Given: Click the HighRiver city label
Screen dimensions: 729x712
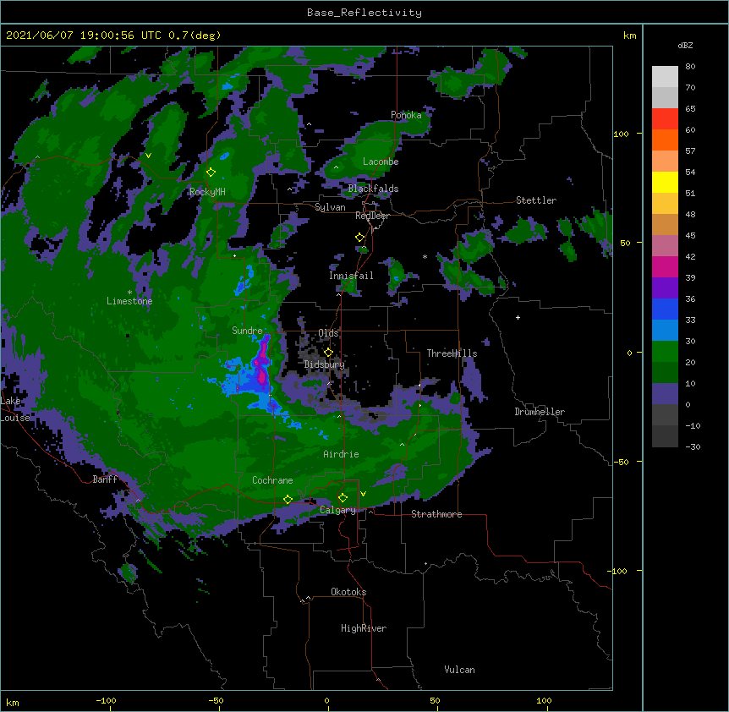Looking at the screenshot, I should tap(364, 628).
